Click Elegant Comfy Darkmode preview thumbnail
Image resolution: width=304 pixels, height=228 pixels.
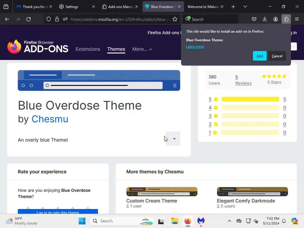[252, 191]
